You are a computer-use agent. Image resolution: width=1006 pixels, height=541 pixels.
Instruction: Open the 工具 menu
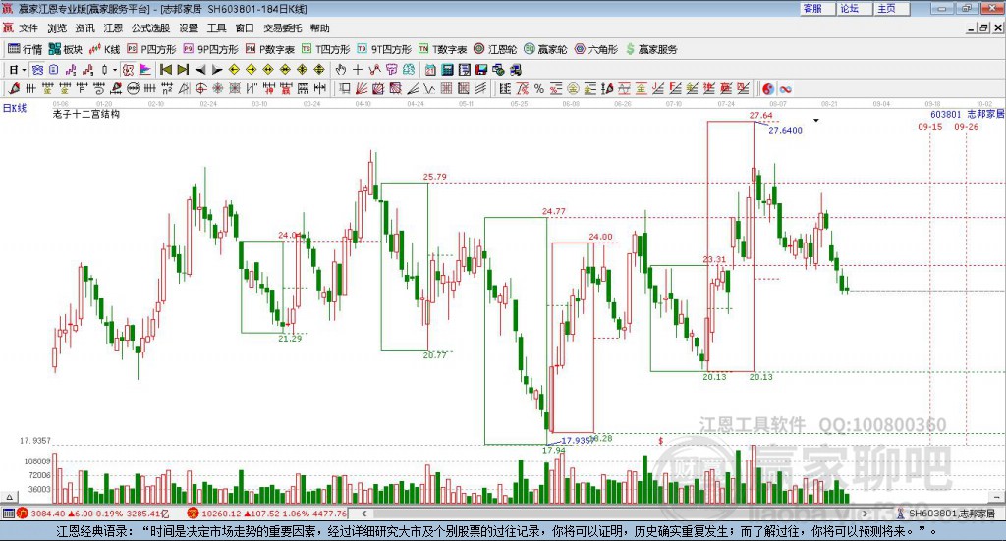click(x=217, y=28)
